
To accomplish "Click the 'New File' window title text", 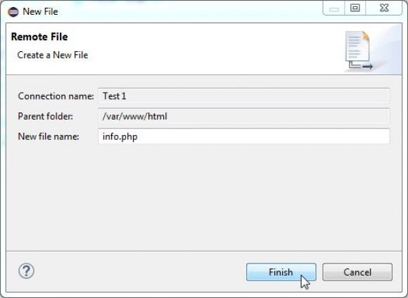I will click(40, 11).
